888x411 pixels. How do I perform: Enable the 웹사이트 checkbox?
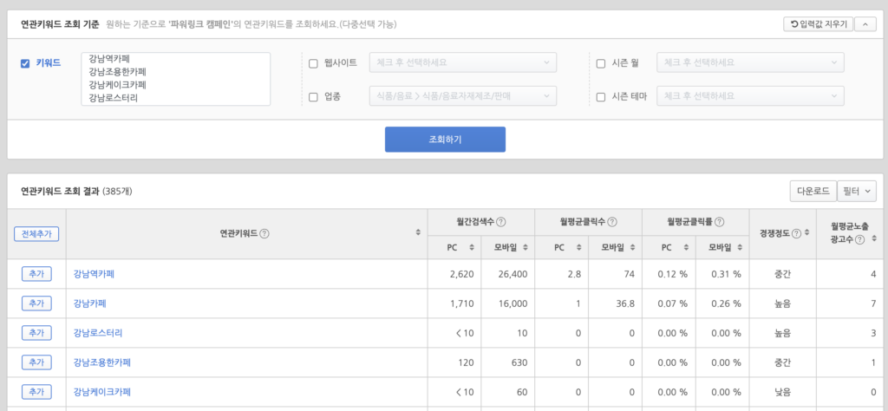pyautogui.click(x=314, y=63)
